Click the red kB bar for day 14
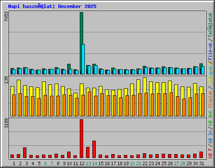Image resolution: width=215 pixels, height=168 pixels. pos(94,150)
